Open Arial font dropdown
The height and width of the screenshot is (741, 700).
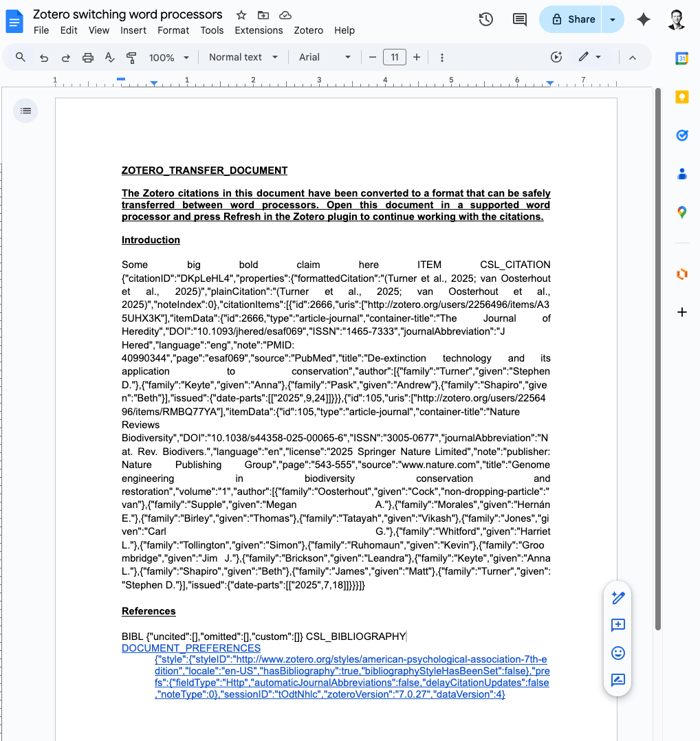click(x=325, y=57)
